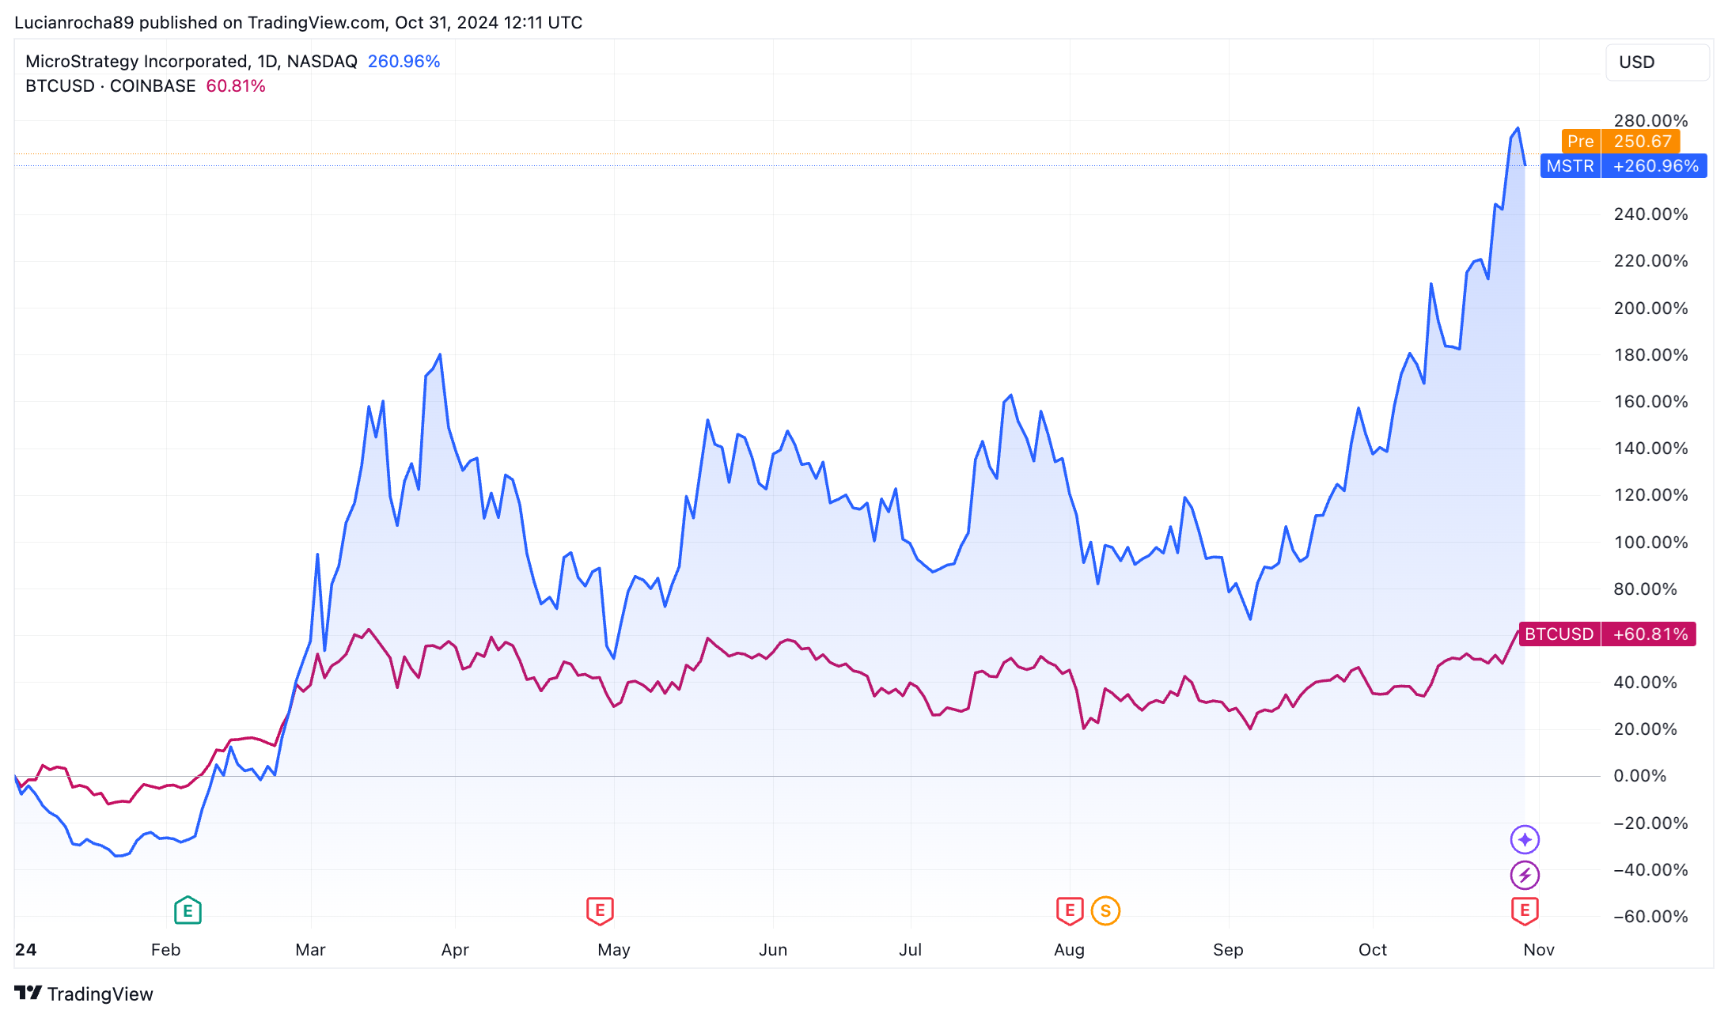Click the Nov label on time axis

tap(1539, 950)
